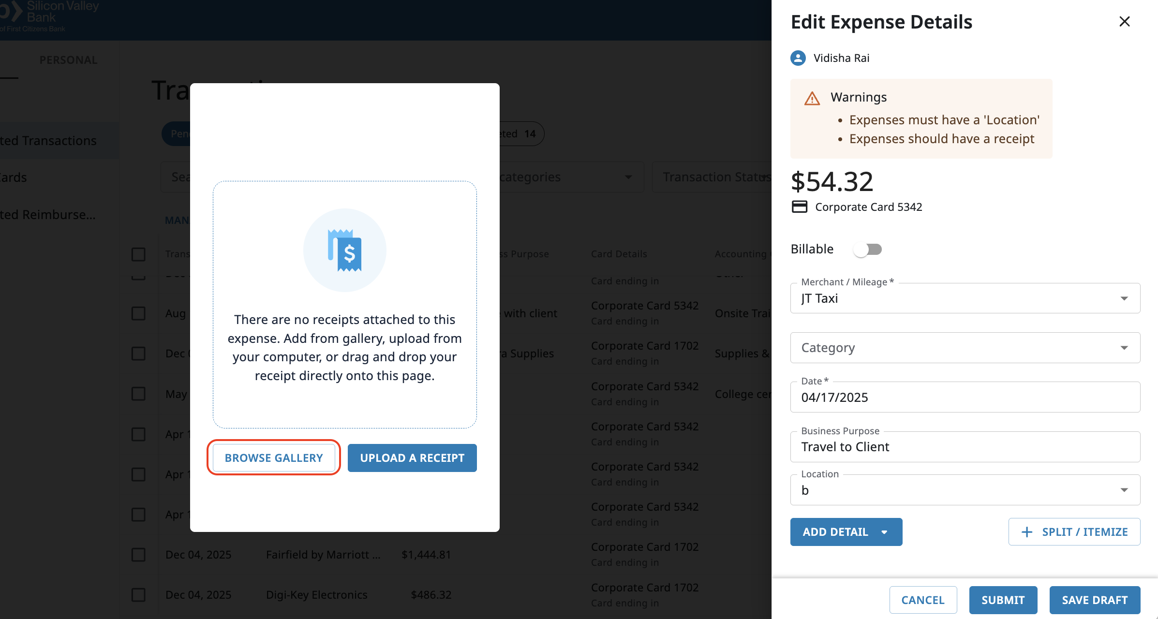The width and height of the screenshot is (1158, 619).
Task: Select all transactions header checkbox
Action: pos(138,254)
